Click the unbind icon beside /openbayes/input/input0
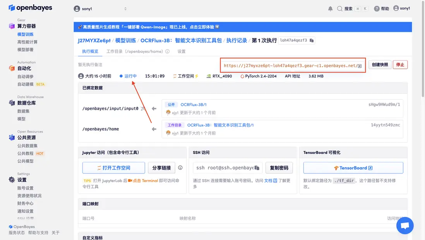 click(143, 109)
